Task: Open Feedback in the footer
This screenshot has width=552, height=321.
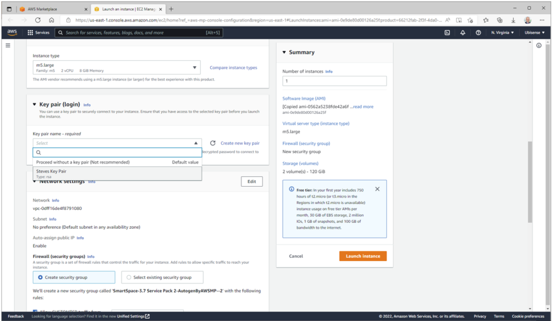Action: coord(16,317)
